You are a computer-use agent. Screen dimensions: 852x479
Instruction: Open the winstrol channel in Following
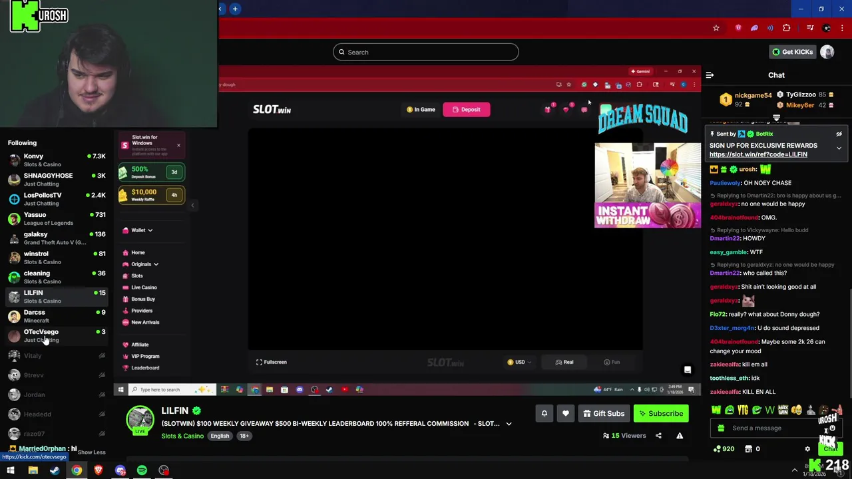coord(57,257)
